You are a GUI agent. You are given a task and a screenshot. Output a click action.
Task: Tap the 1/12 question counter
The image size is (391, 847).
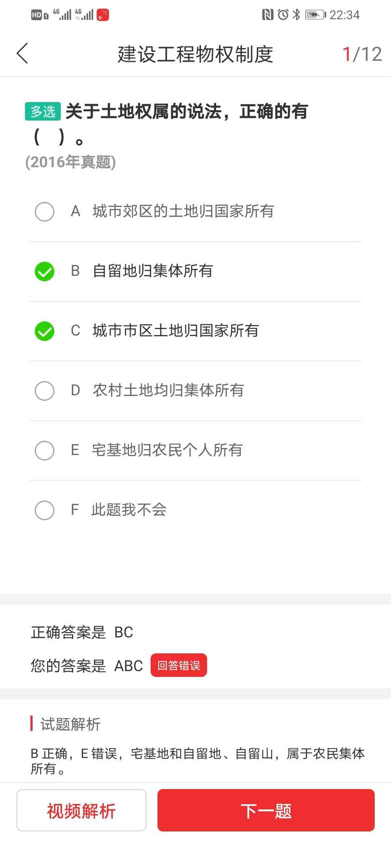click(x=361, y=54)
